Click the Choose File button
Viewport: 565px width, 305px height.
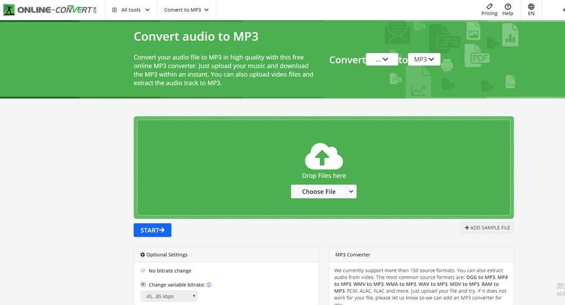click(319, 192)
